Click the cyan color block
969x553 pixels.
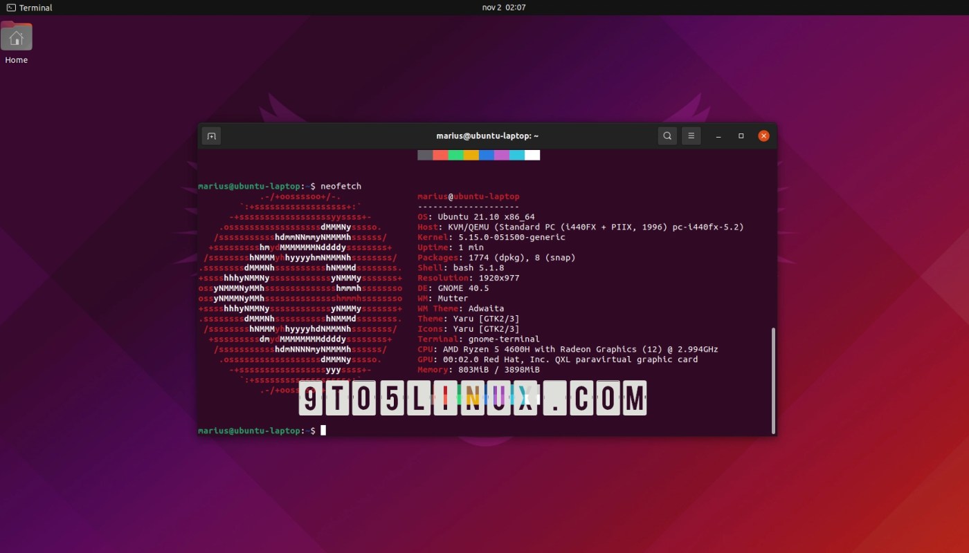(516, 155)
